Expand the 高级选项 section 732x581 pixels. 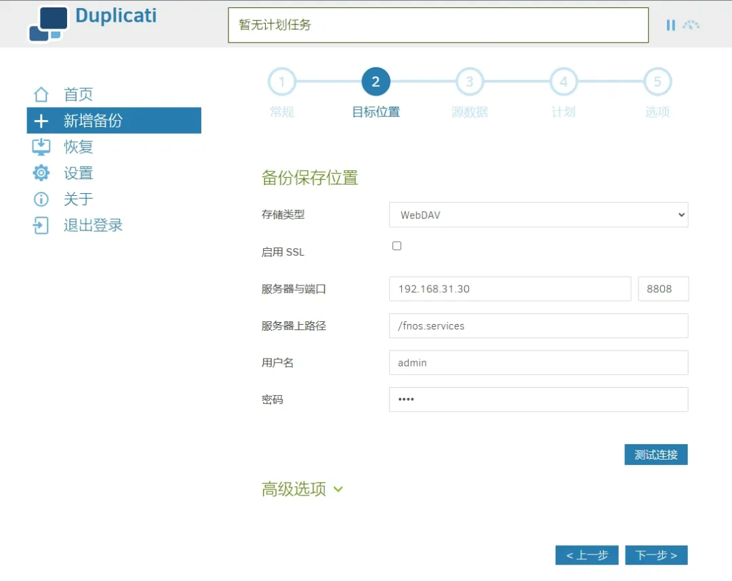click(302, 489)
